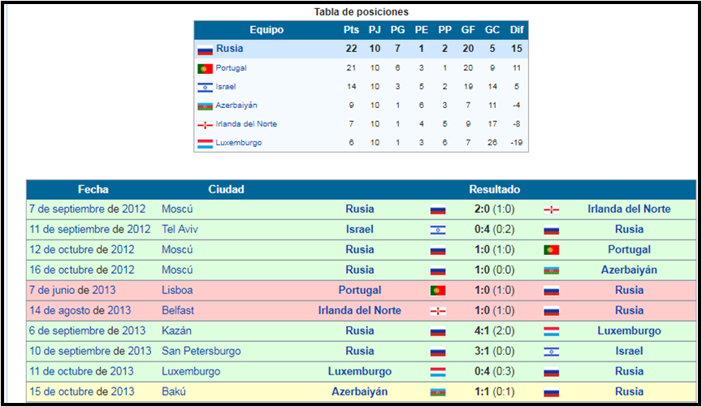Click Luxemburgo flag in the Kazán match row

(552, 331)
